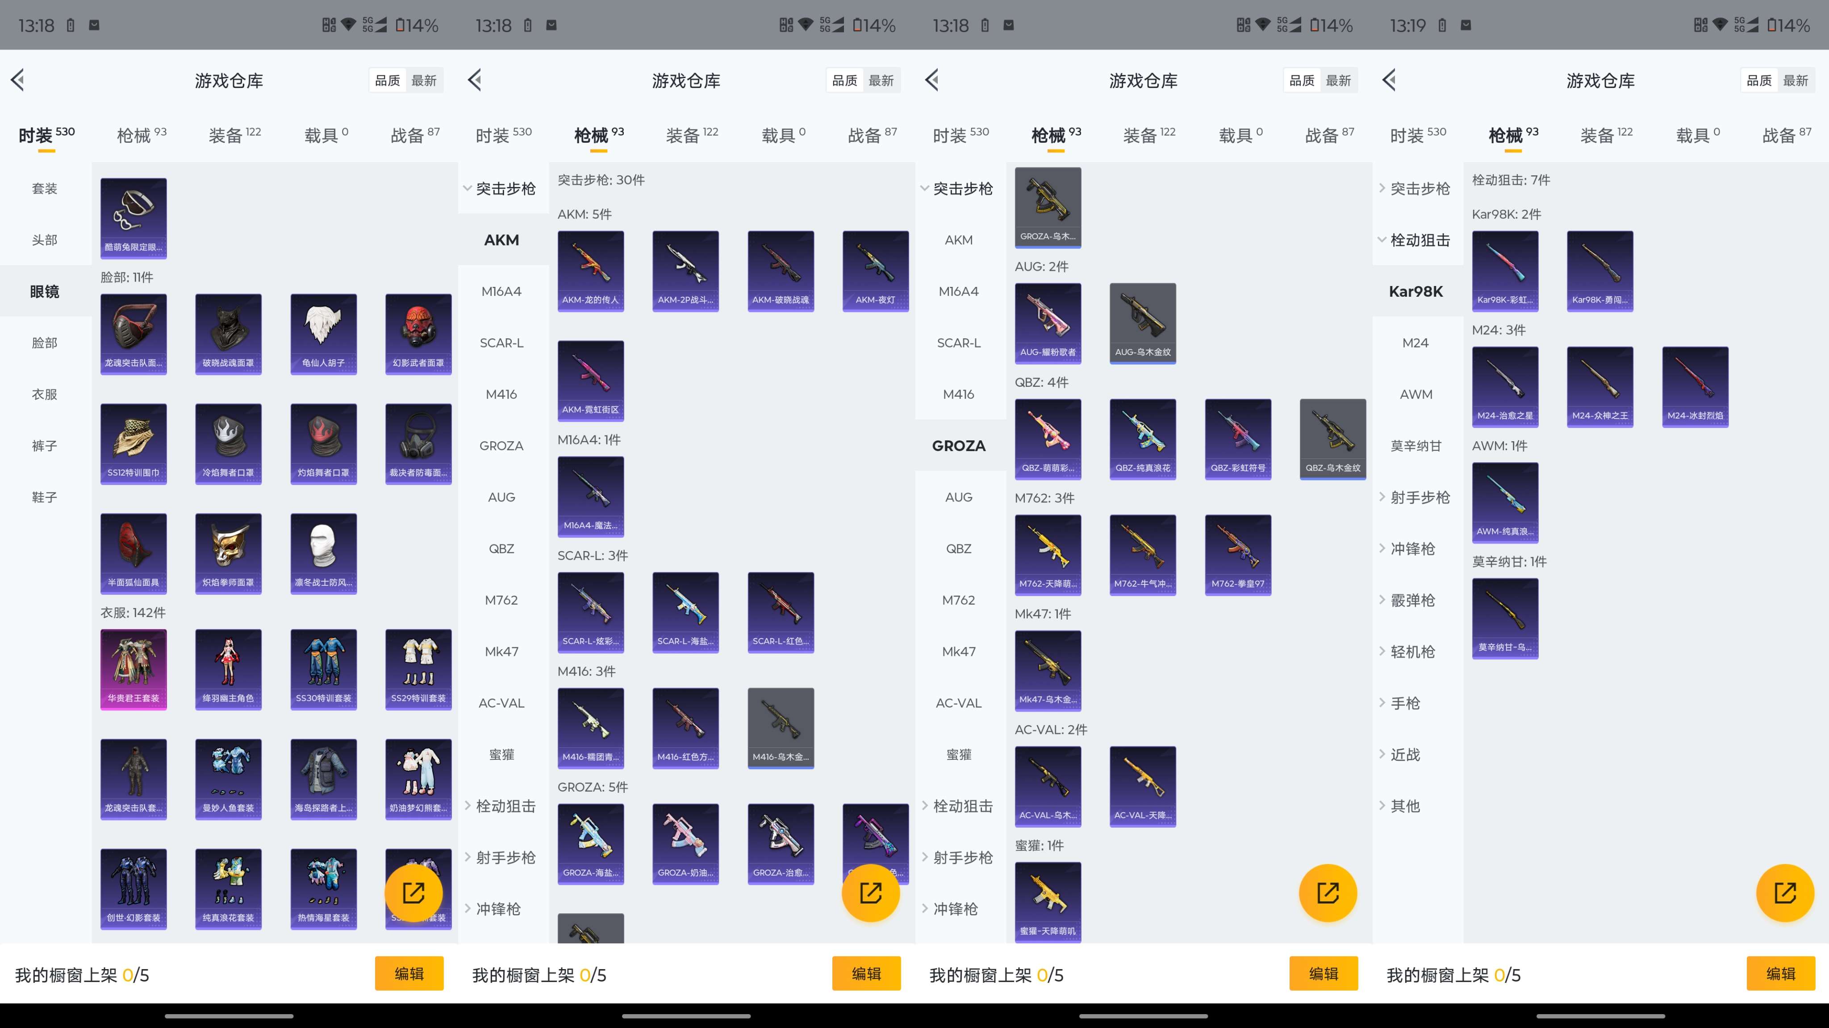
Task: Open the 华贵君王套装 outfit
Action: point(134,669)
